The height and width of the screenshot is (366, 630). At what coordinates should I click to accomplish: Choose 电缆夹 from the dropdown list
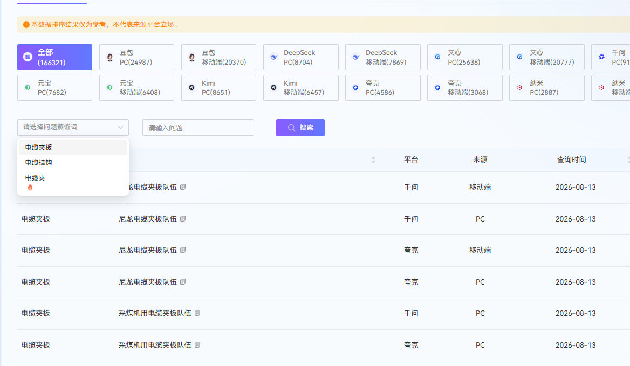(x=73, y=182)
